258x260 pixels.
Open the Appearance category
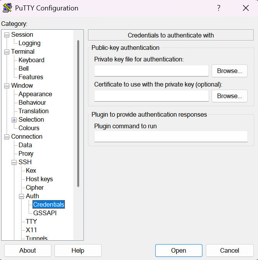(35, 94)
